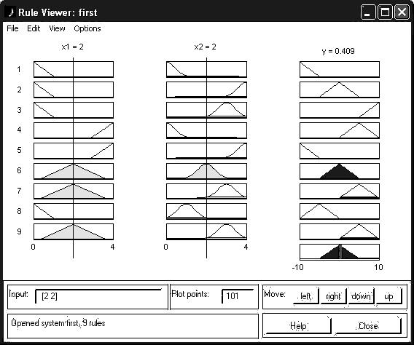The image size is (414, 345).
Task: Move the view right
Action: click(333, 296)
